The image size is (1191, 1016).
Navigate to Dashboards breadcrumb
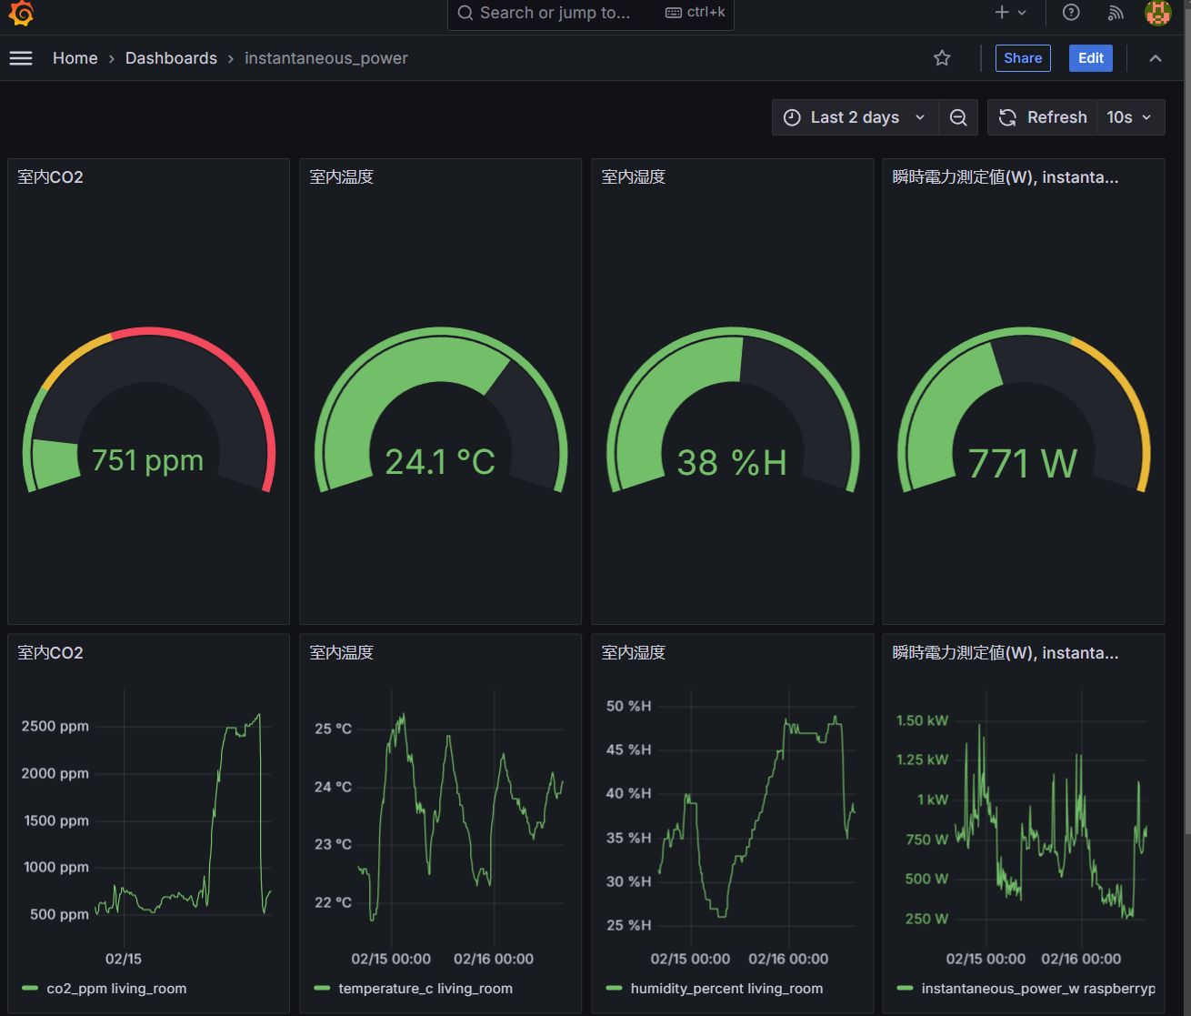coord(171,58)
